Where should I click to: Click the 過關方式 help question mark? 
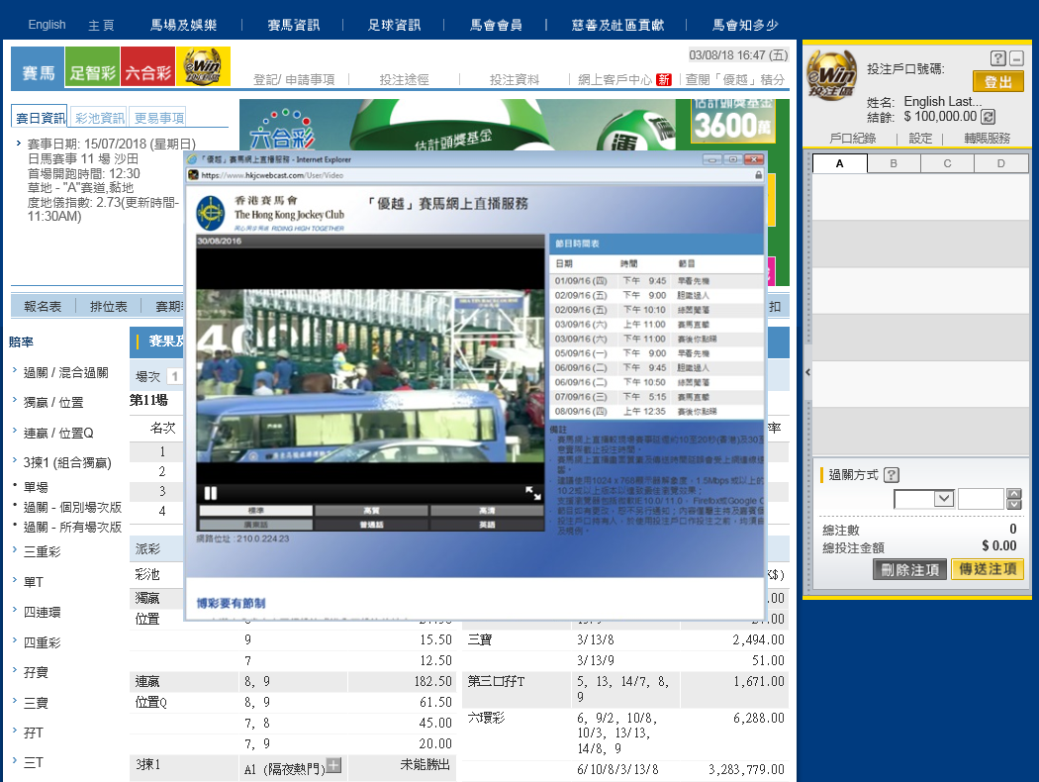[x=891, y=475]
